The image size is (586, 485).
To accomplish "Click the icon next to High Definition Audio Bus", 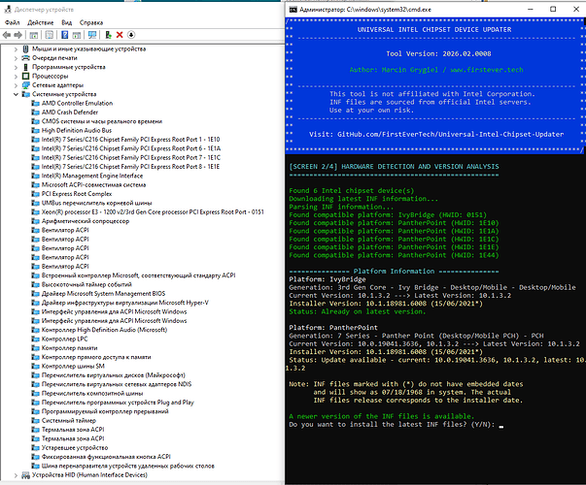I will pos(35,131).
